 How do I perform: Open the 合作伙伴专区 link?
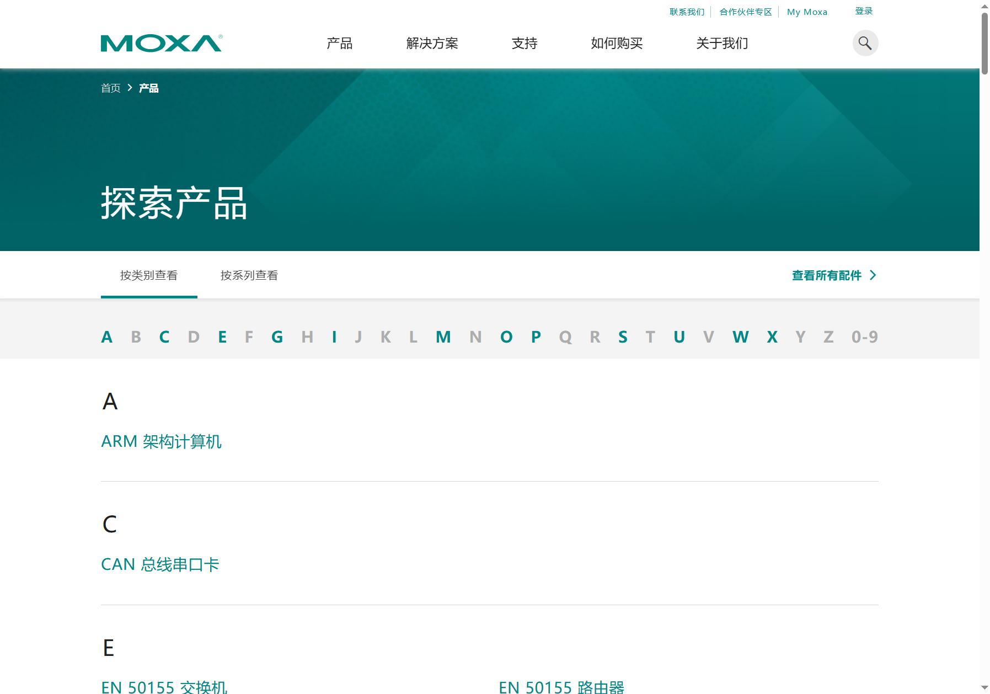click(x=746, y=12)
